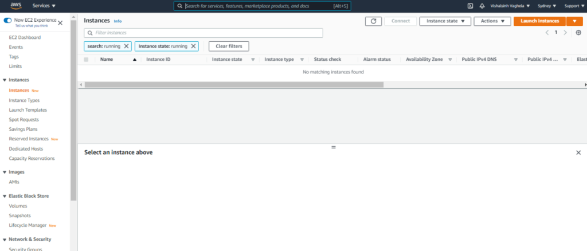Open Launch Instances split-button arrow
The image size is (587, 251).
574,21
